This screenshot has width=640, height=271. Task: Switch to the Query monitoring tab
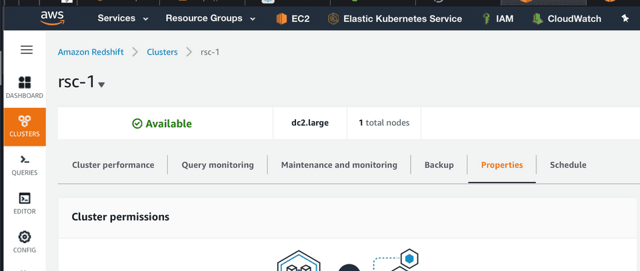[217, 164]
